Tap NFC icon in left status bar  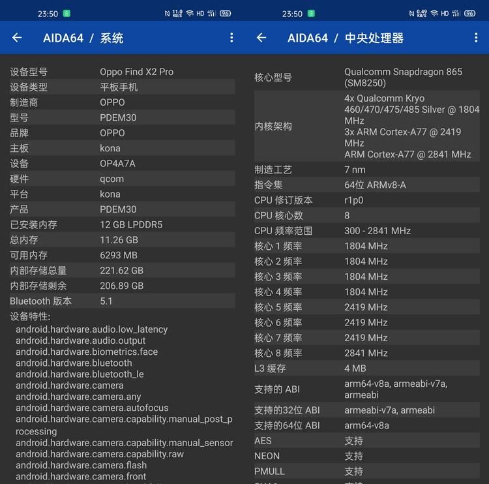coord(167,14)
